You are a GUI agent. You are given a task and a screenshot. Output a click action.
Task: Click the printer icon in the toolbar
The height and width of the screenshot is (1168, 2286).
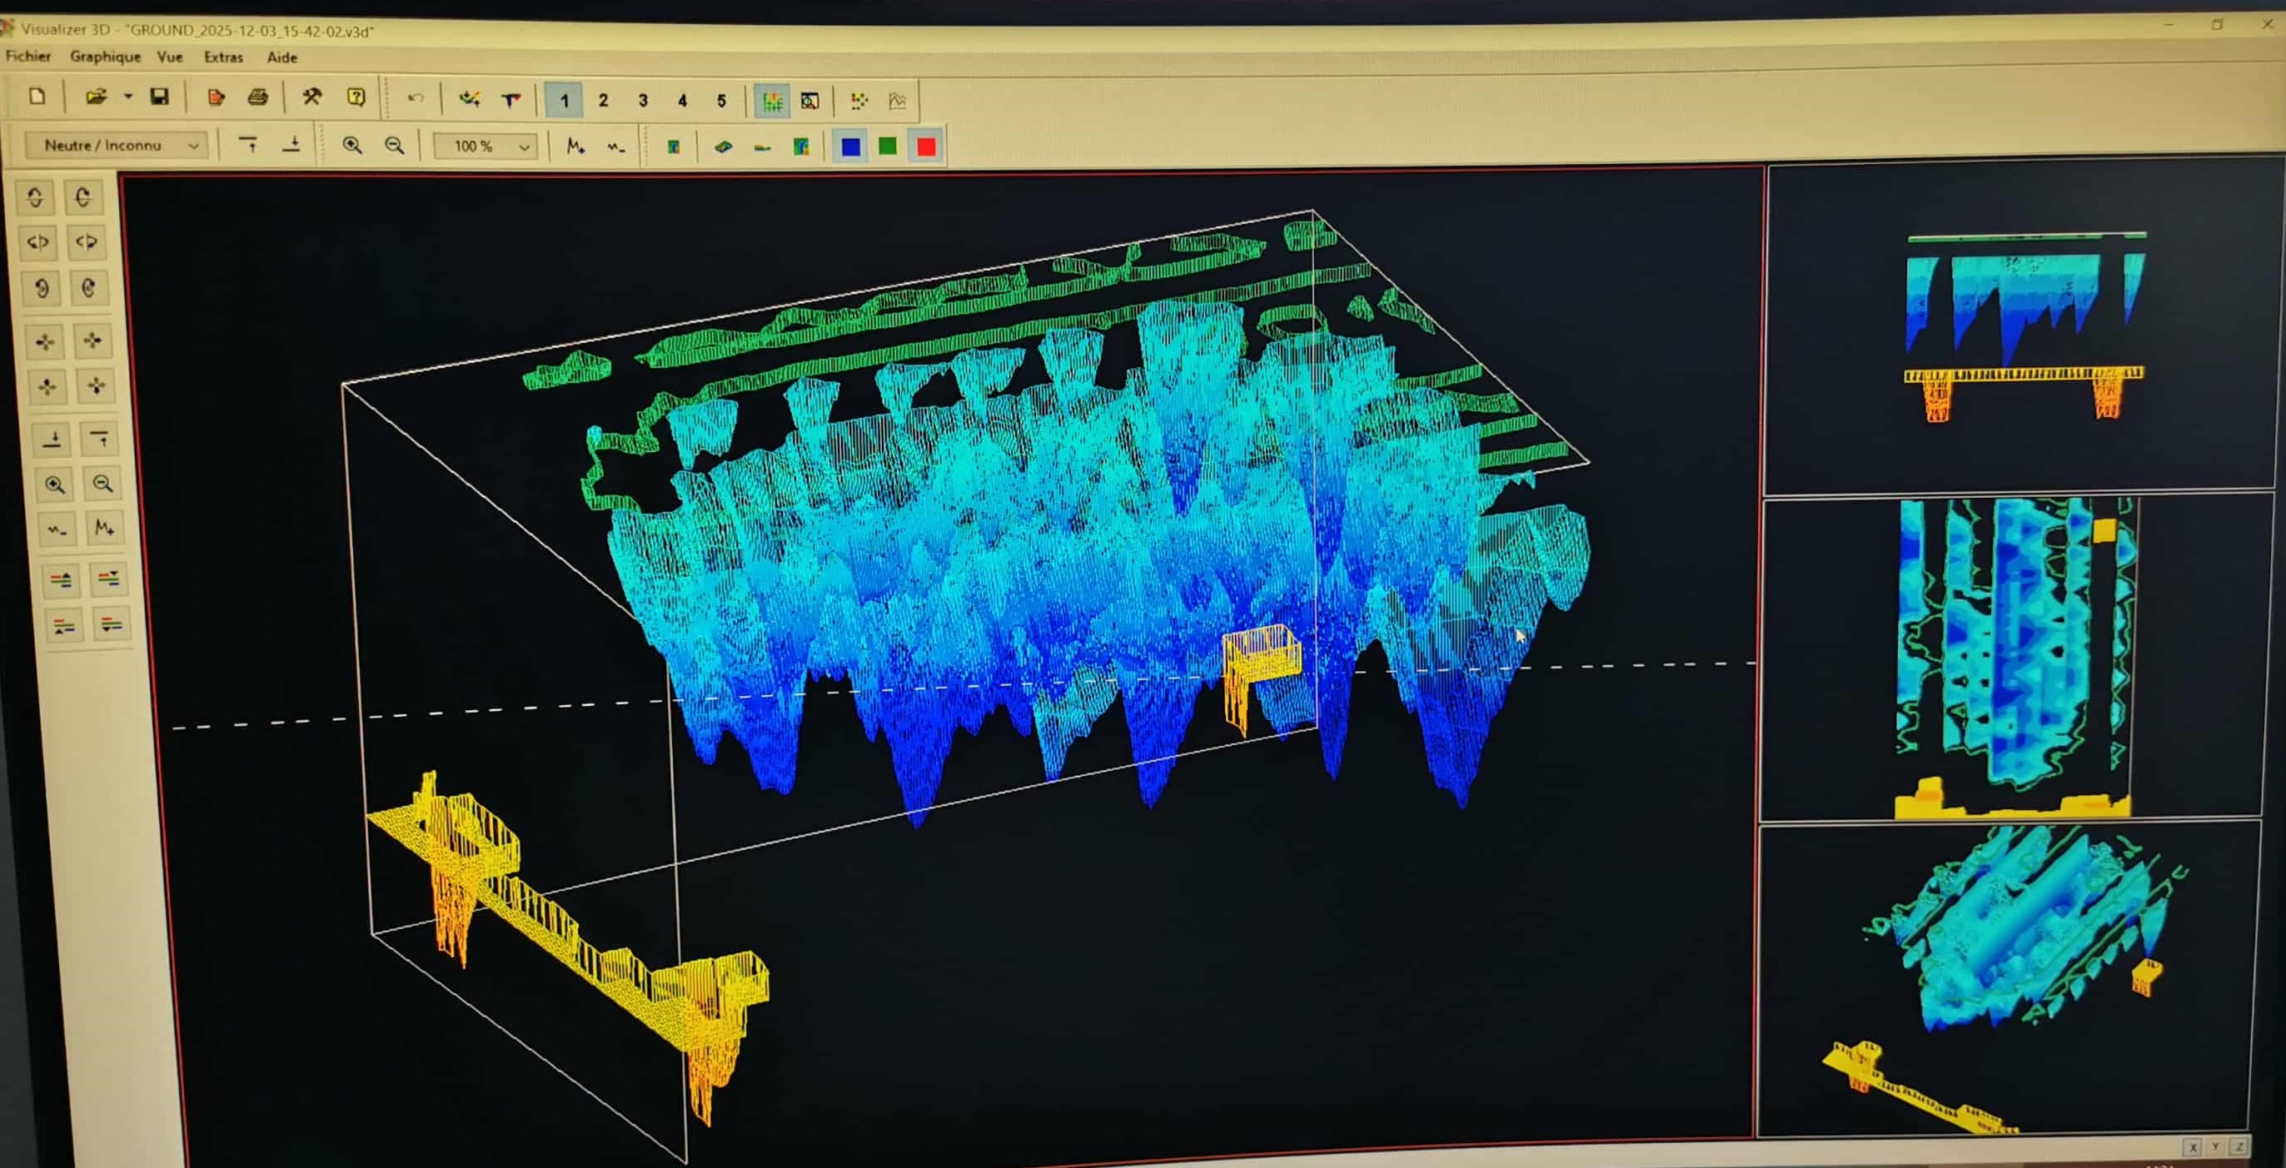(x=257, y=97)
